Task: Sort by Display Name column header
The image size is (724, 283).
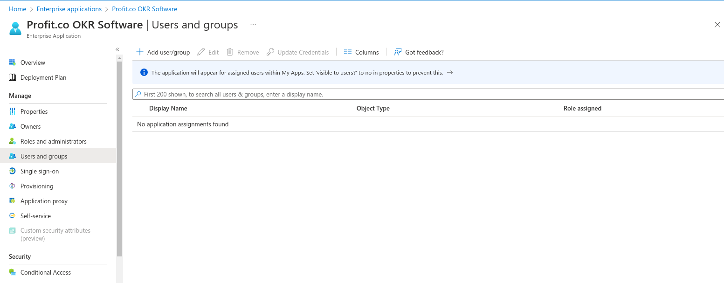Action: click(168, 108)
